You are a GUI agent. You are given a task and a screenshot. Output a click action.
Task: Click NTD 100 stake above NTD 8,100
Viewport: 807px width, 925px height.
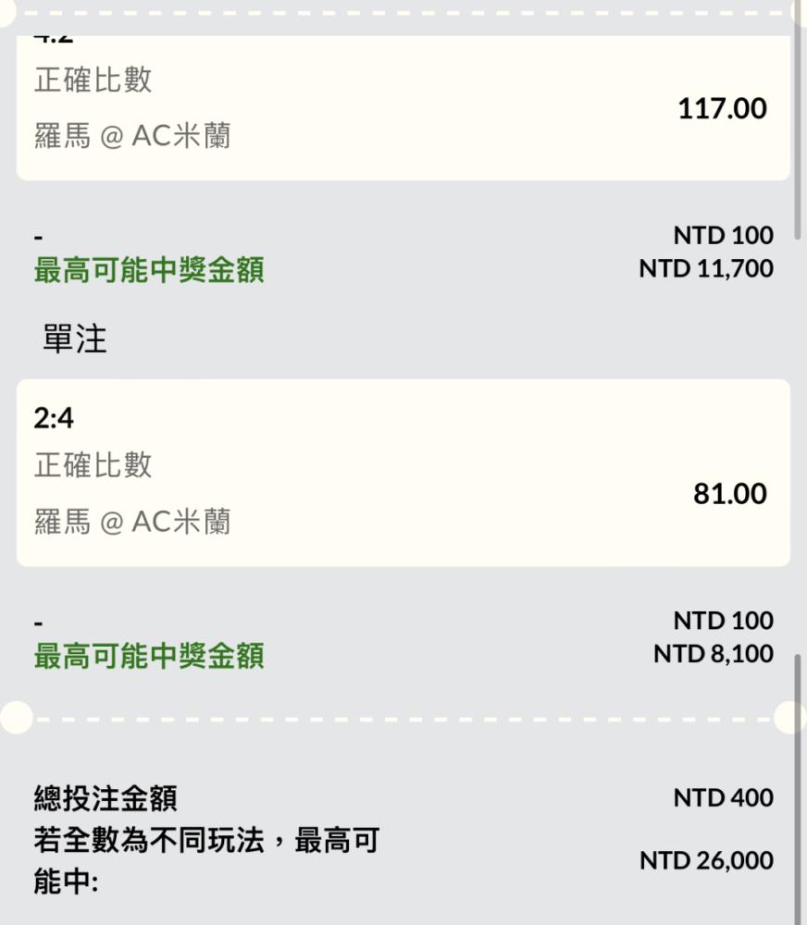point(723,621)
